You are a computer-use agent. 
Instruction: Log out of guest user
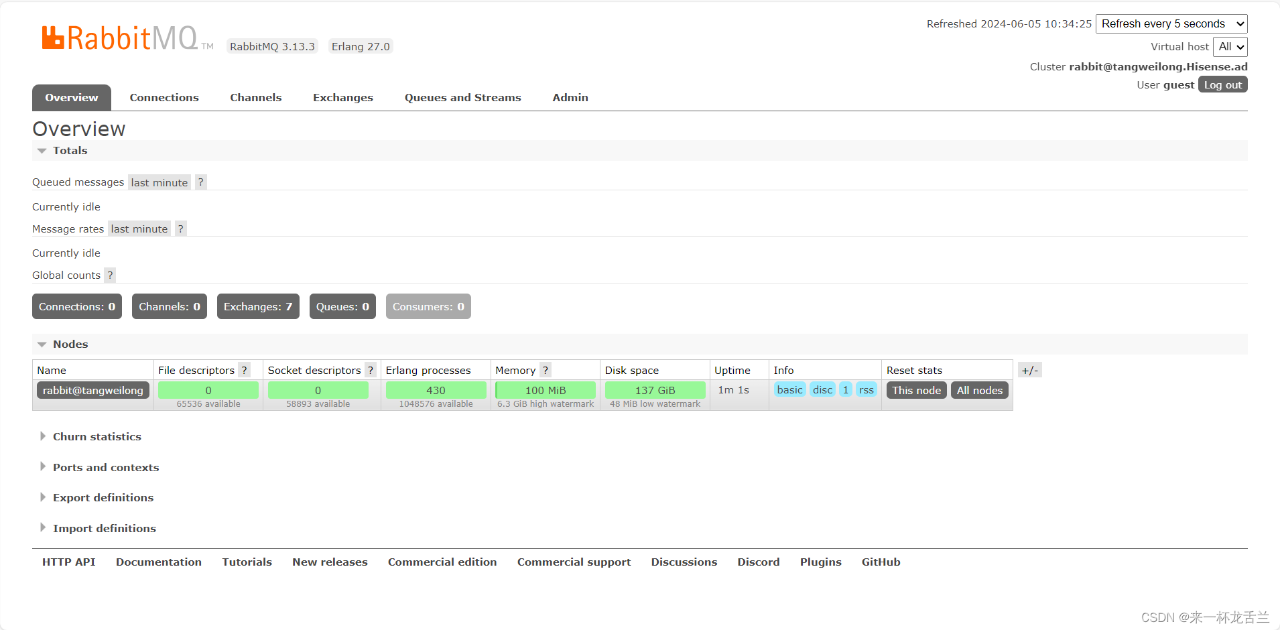click(1223, 84)
